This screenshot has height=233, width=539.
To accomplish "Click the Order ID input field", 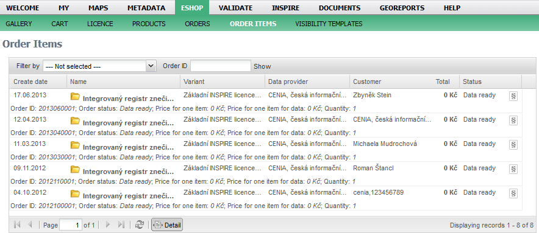I will click(221, 66).
